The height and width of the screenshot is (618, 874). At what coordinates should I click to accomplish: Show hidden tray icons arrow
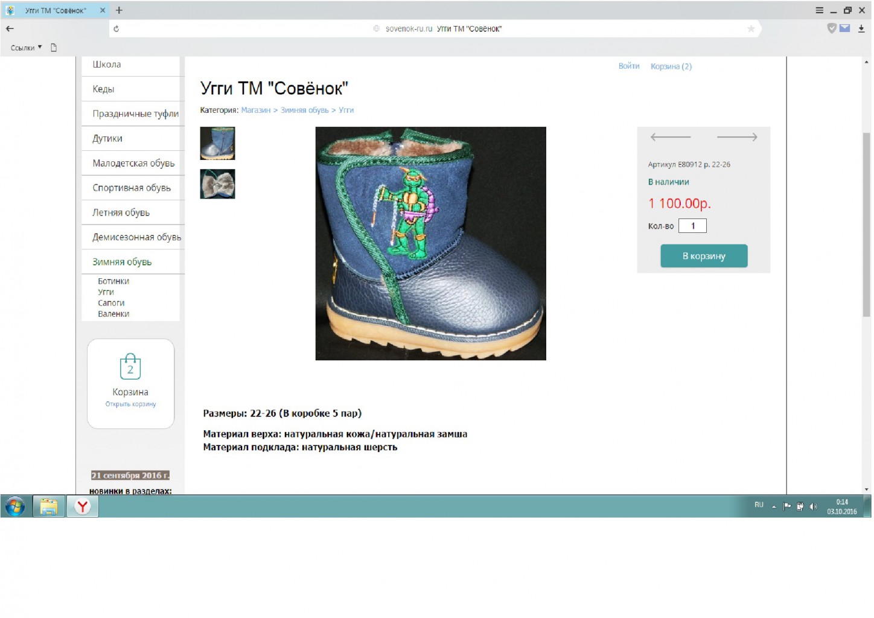pos(774,507)
